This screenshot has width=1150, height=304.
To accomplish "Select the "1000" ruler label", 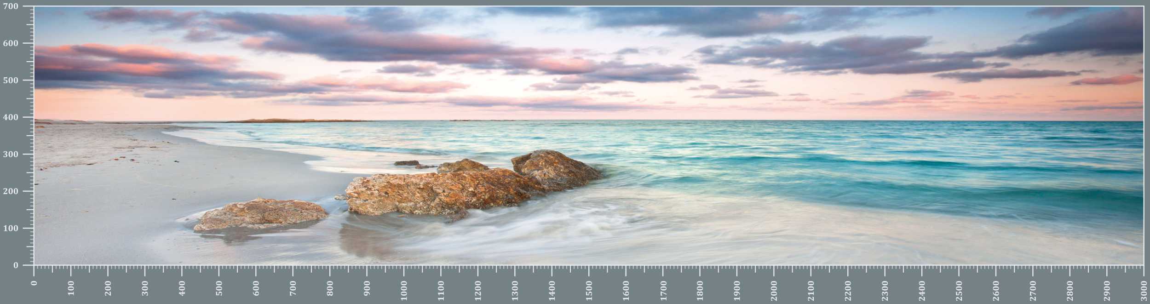I will click(404, 290).
